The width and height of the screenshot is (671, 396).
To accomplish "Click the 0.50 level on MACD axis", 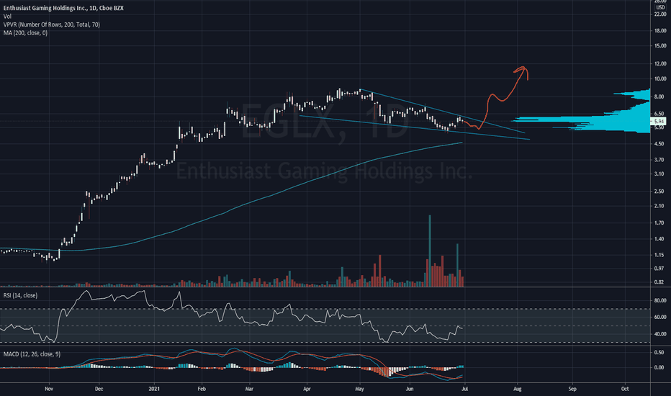I will tap(659, 352).
